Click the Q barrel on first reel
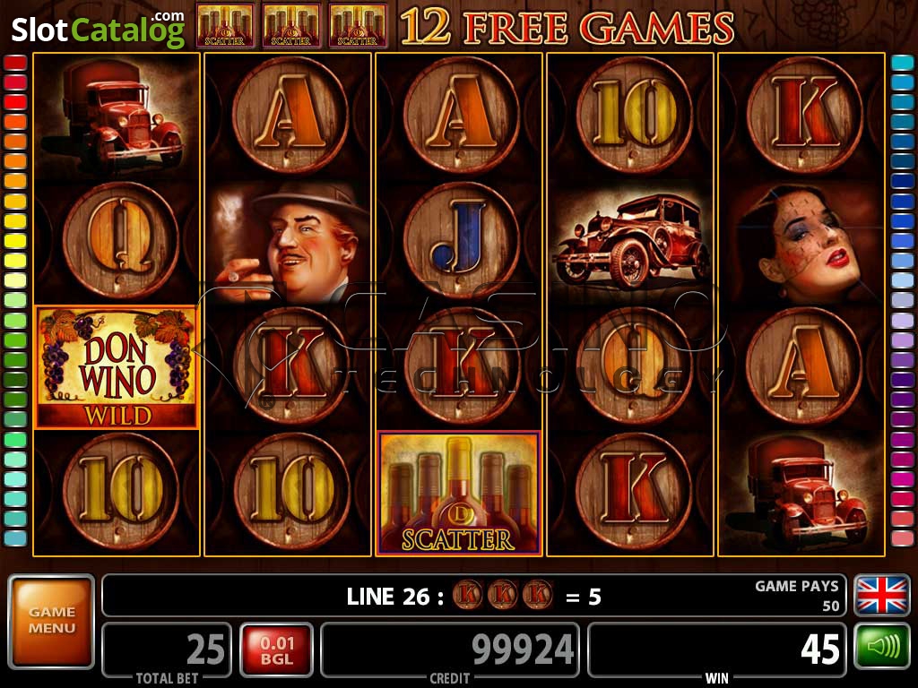 coord(120,241)
